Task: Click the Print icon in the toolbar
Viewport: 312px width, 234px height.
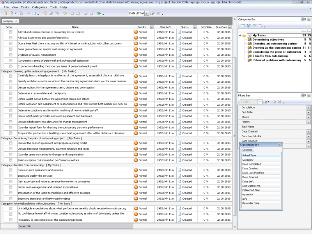Action: [28, 13]
